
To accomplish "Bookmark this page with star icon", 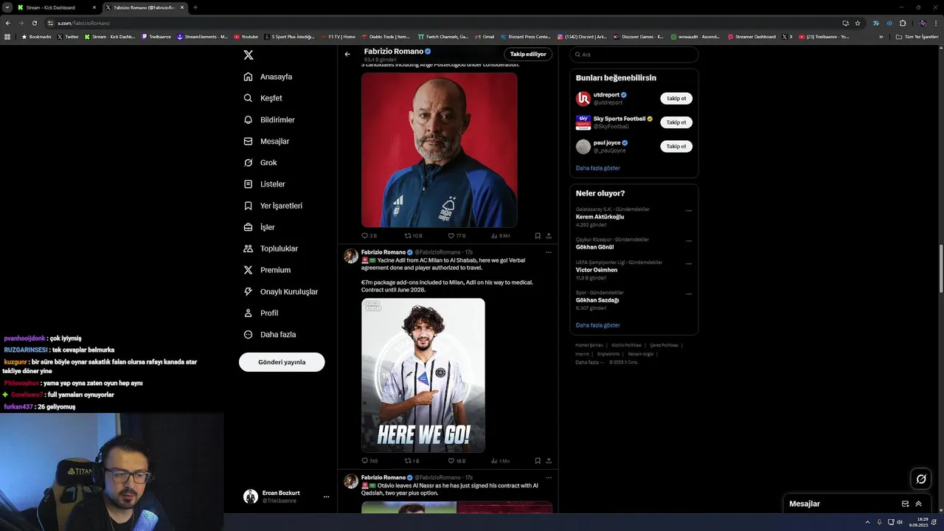I will tap(858, 23).
